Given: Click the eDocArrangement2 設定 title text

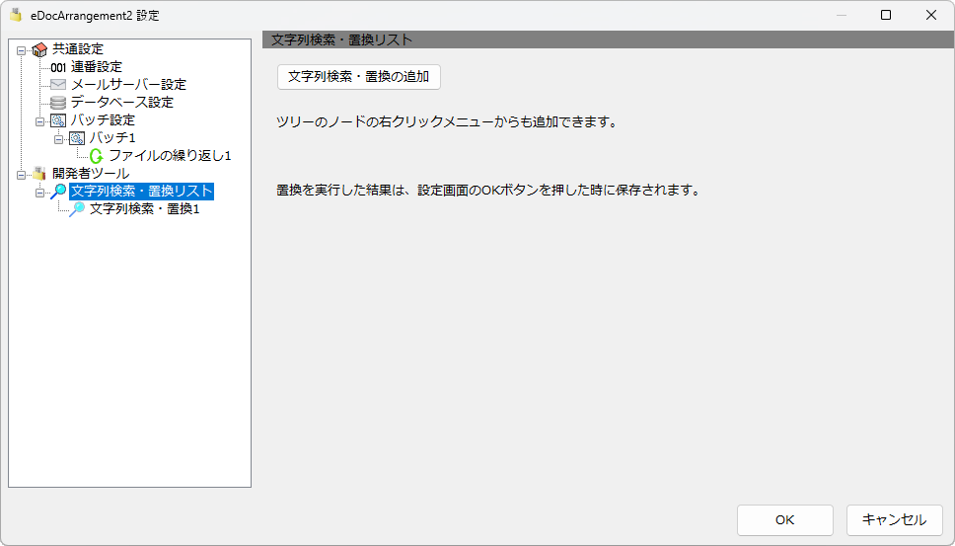Looking at the screenshot, I should point(95,16).
